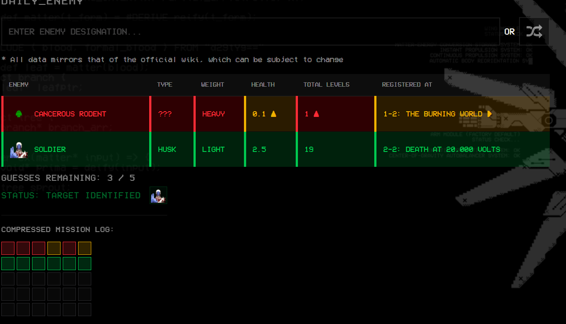This screenshot has width=566, height=324.
Task: Click the Cancerous Rodent green sprite icon
Action: coord(18,114)
